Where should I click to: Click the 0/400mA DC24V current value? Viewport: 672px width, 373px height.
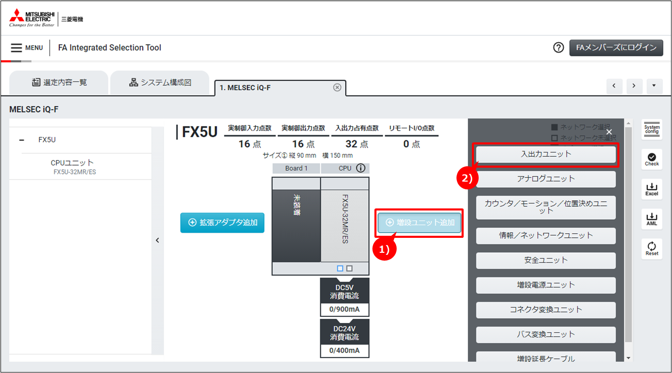coord(345,351)
